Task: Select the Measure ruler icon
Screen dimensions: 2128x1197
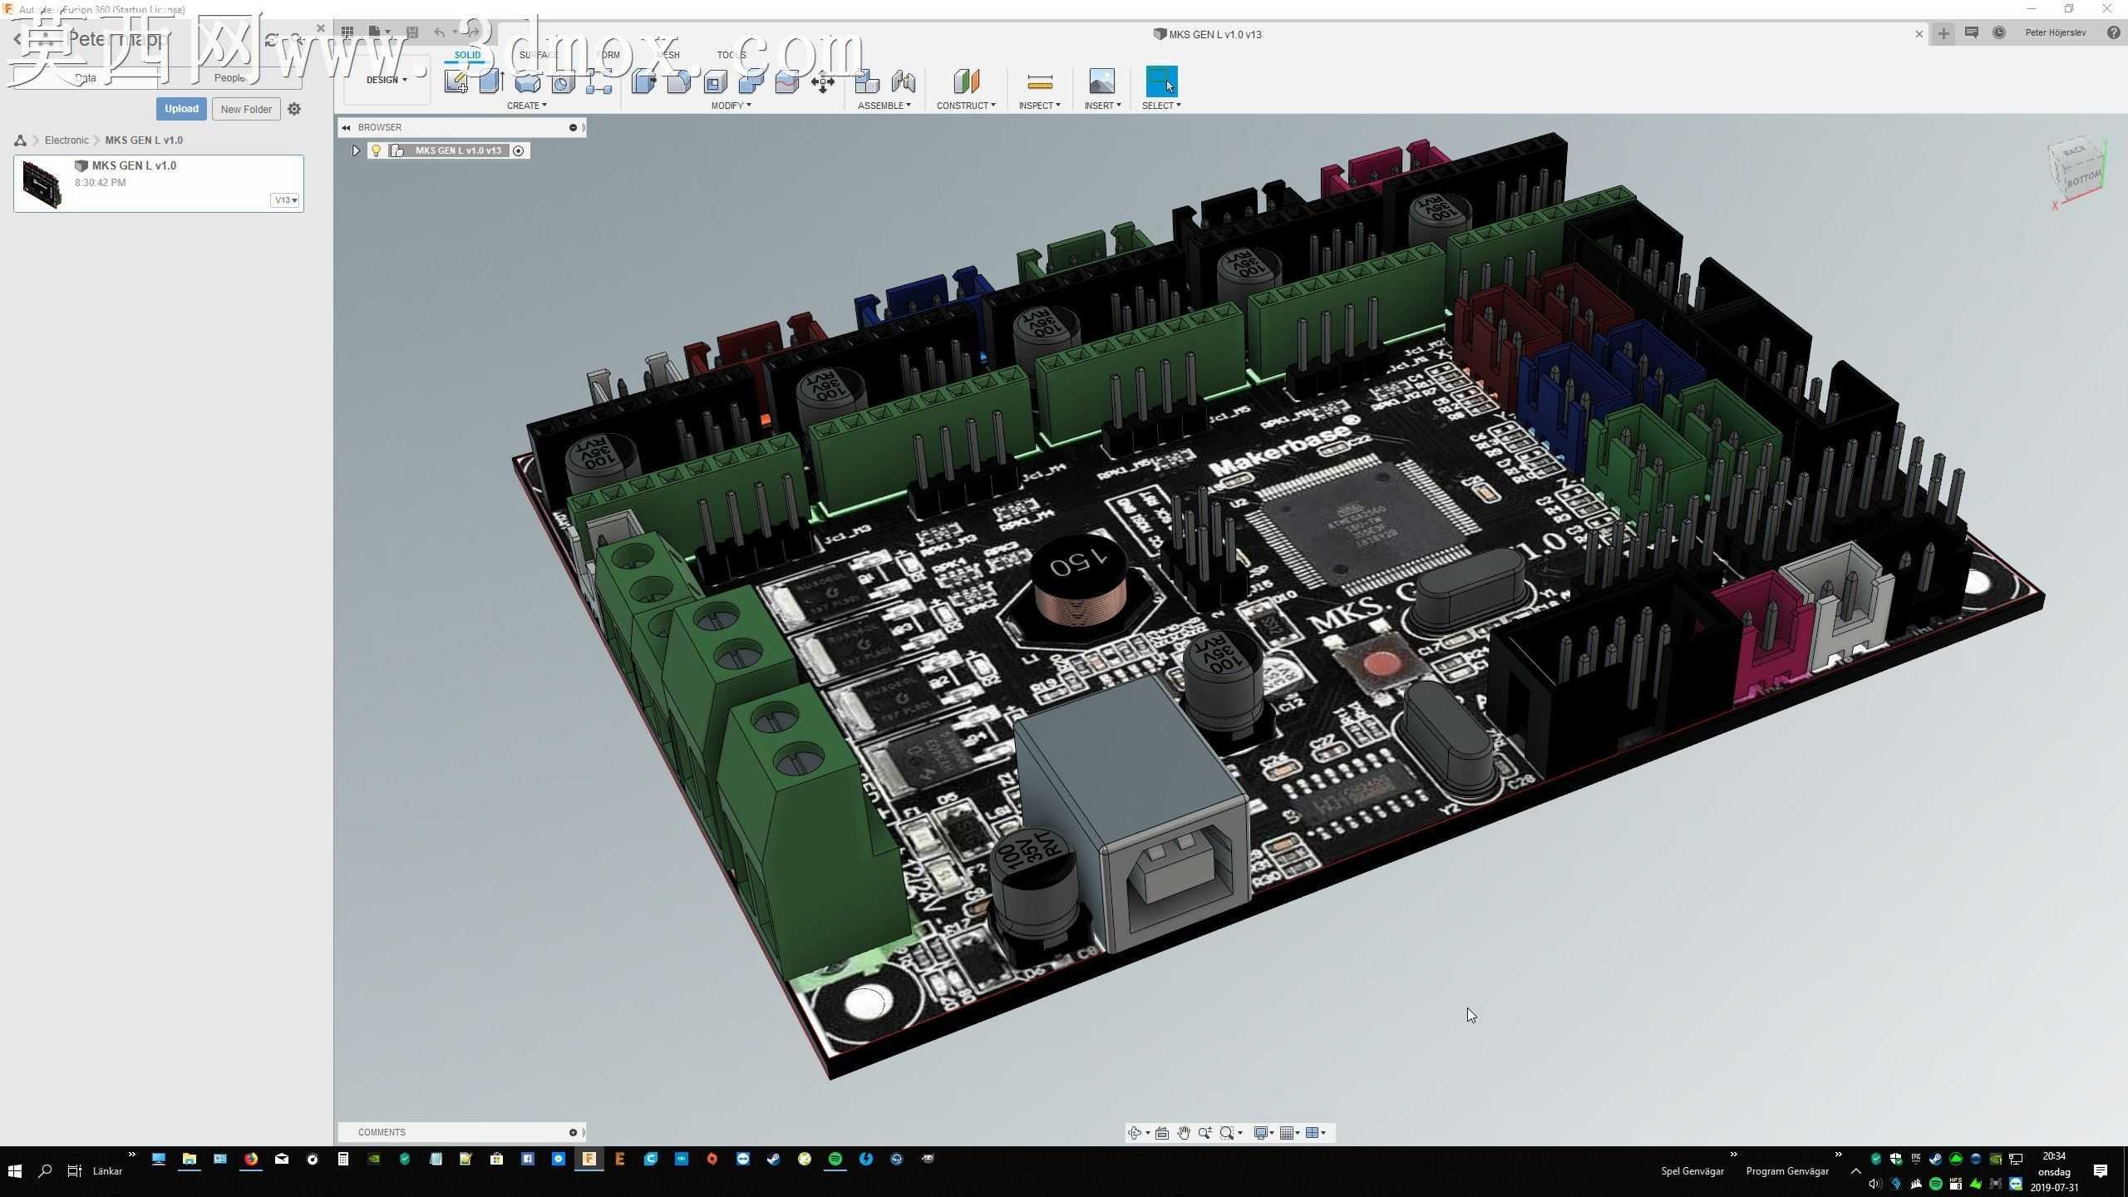Action: tap(1040, 81)
